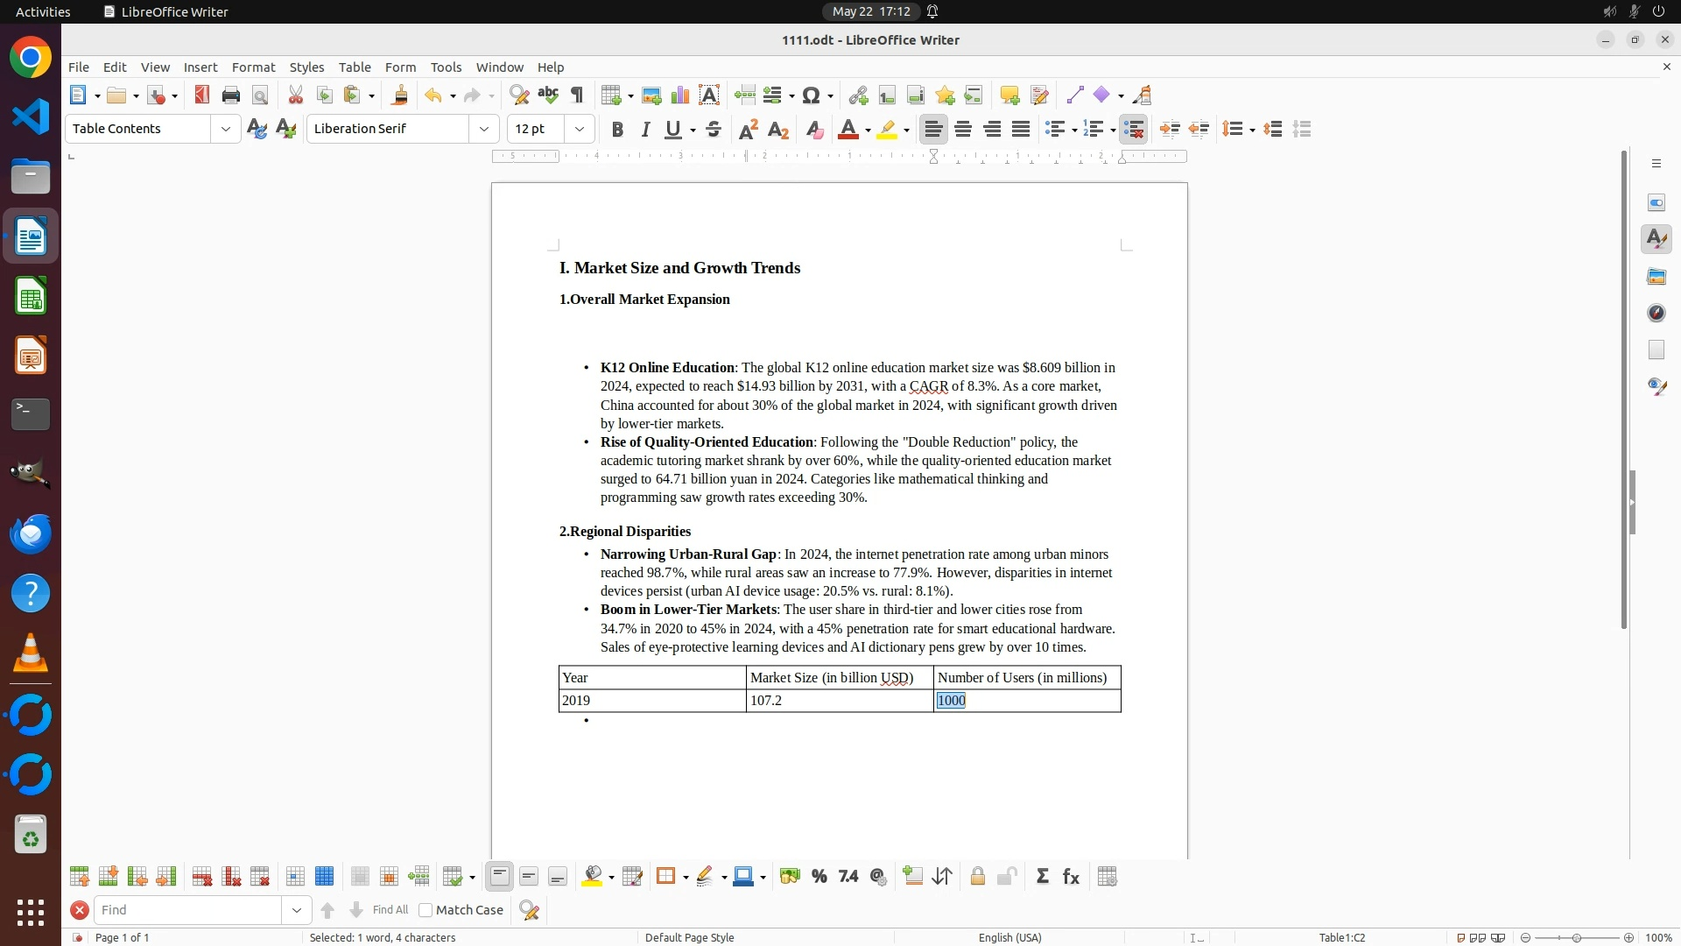The width and height of the screenshot is (1681, 946).
Task: Click the highlighting color yellow swatch
Action: [887, 130]
